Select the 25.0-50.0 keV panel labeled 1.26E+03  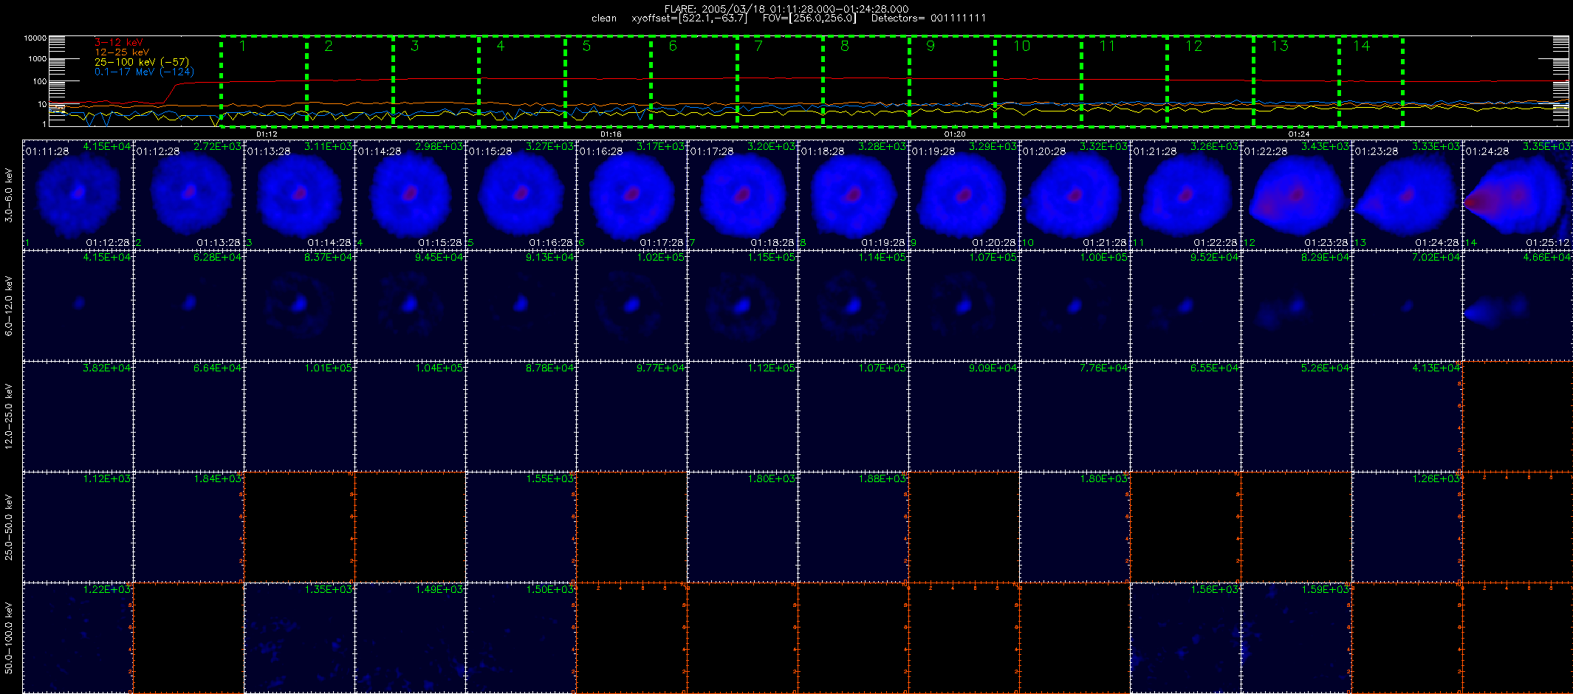[1407, 526]
